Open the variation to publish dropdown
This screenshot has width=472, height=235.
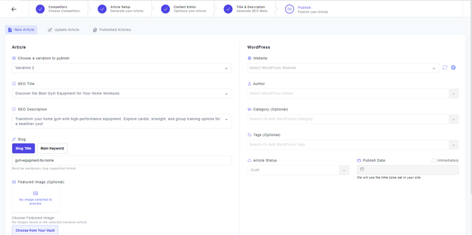coord(121,68)
